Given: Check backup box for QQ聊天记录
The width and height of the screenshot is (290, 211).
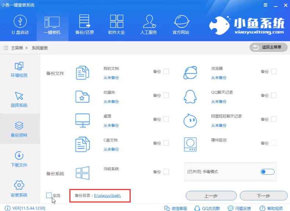Looking at the screenshot, I should [274, 95].
